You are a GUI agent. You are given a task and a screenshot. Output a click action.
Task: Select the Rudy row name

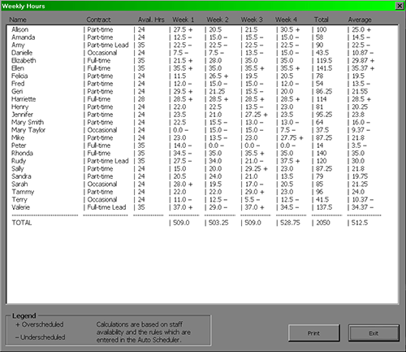pyautogui.click(x=19, y=161)
